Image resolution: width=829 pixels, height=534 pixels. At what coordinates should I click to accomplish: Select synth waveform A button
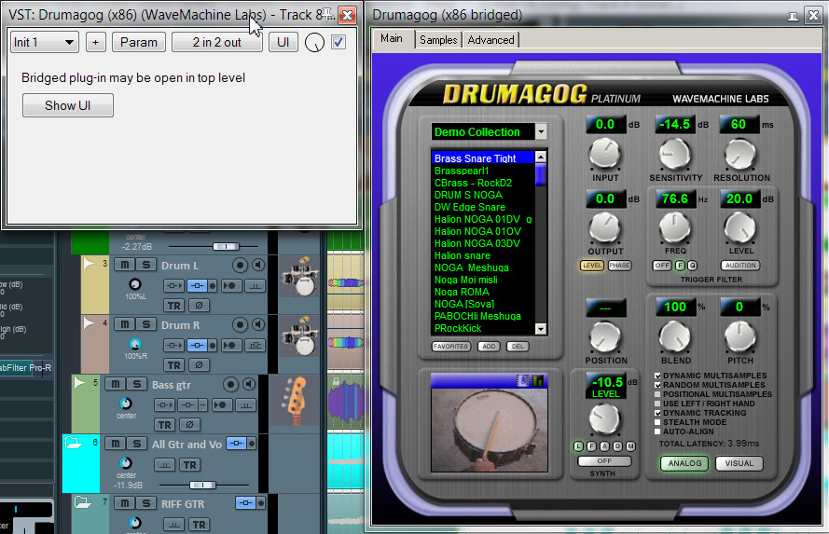[604, 446]
